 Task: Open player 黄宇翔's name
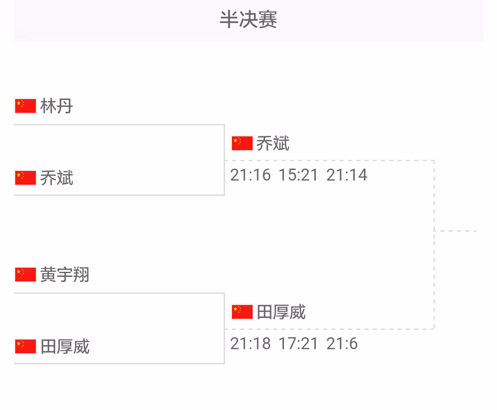click(x=65, y=275)
